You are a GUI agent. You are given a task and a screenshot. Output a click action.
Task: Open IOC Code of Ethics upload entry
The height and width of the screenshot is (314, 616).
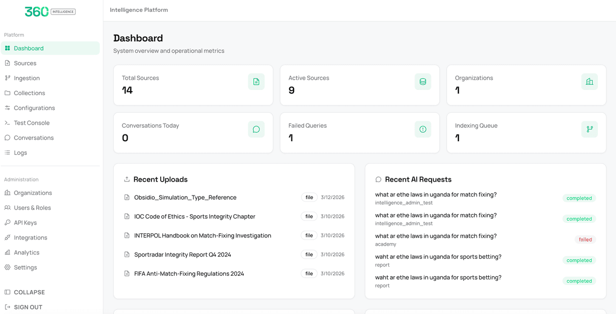click(x=195, y=216)
